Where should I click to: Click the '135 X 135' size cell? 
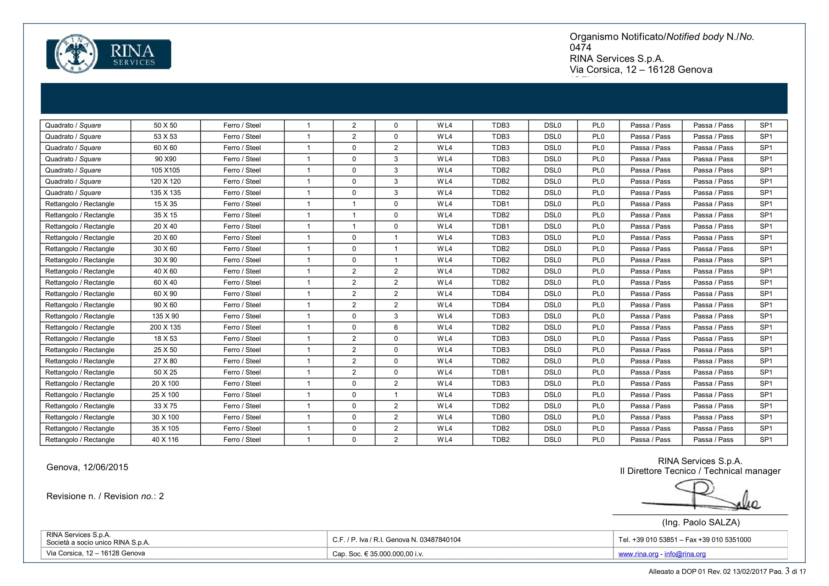[x=166, y=192]
